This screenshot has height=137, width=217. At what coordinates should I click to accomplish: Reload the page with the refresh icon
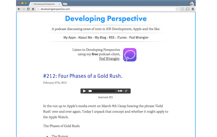[x=28, y=9]
